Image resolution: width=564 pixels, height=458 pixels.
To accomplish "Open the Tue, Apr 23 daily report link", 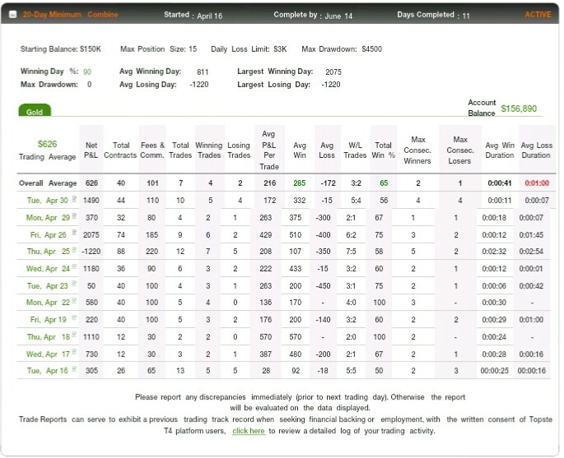I will pos(47,286).
